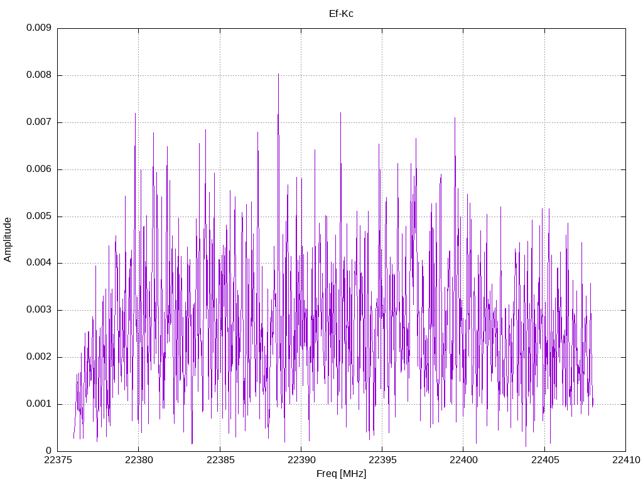Image resolution: width=643 pixels, height=482 pixels.
Task: Click the x-axis tick label 22390
Action: click(x=301, y=460)
